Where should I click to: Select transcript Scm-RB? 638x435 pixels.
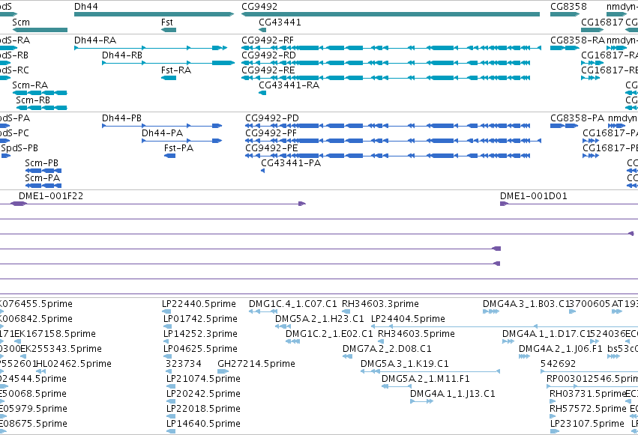click(41, 108)
